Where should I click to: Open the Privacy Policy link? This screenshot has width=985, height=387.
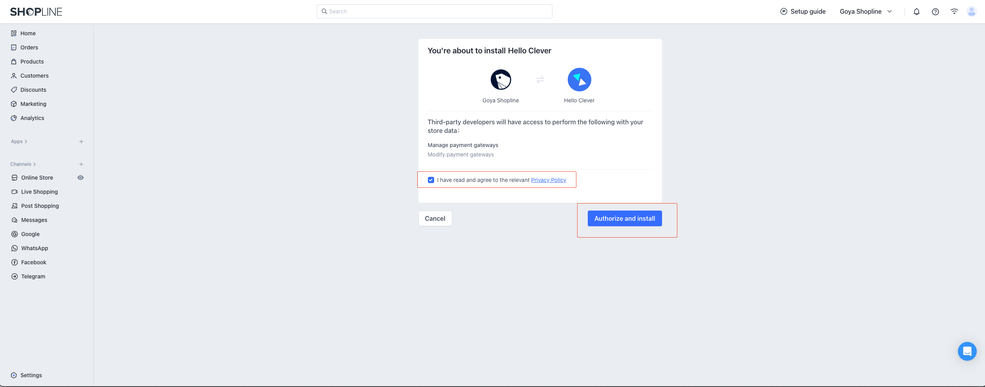point(548,180)
